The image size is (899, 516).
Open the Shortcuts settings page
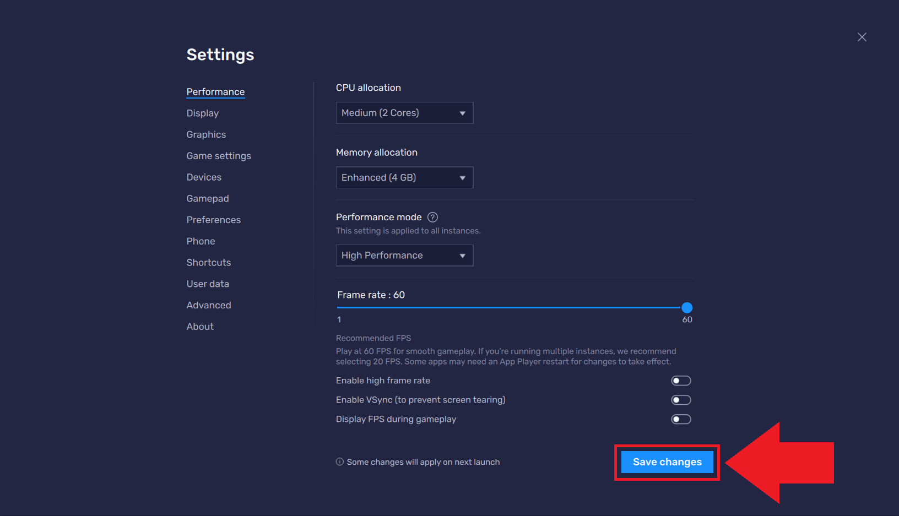(x=209, y=263)
